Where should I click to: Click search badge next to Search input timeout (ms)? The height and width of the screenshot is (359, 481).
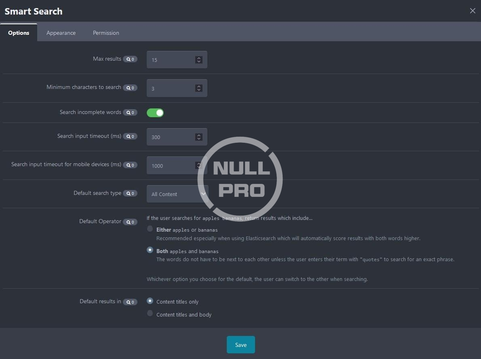130,137
